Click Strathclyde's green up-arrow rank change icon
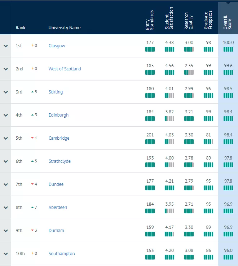This screenshot has height=266, width=238. [x=32, y=161]
